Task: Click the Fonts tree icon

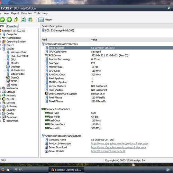Action: 8,85
